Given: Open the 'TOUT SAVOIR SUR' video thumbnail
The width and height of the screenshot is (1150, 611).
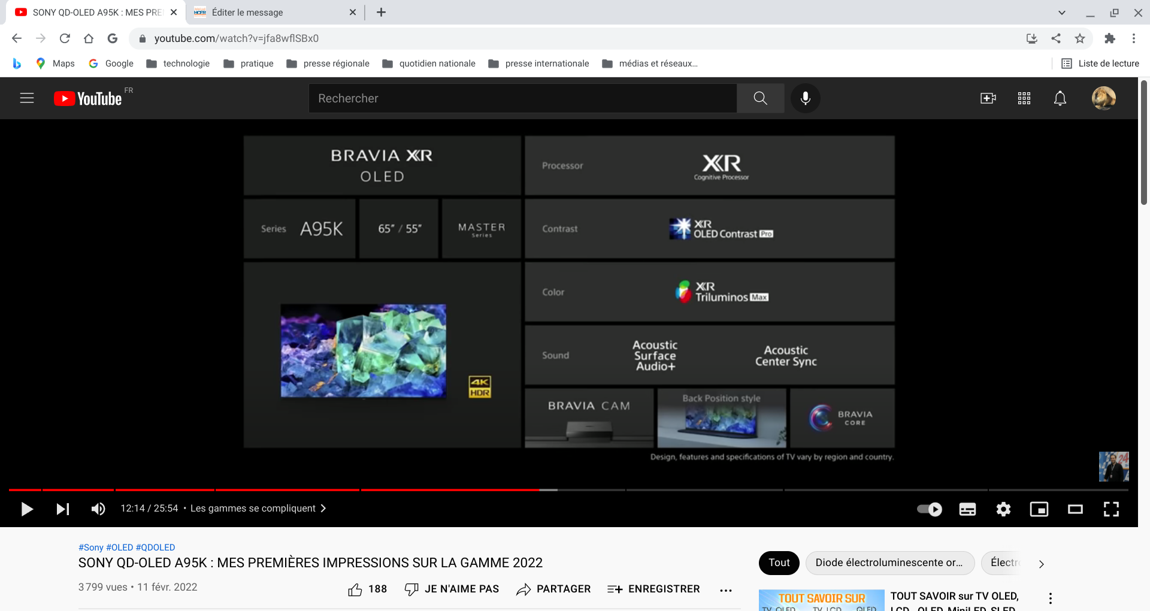Looking at the screenshot, I should tap(822, 600).
